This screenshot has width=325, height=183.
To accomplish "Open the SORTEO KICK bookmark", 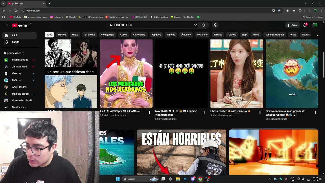I will 139,17.
